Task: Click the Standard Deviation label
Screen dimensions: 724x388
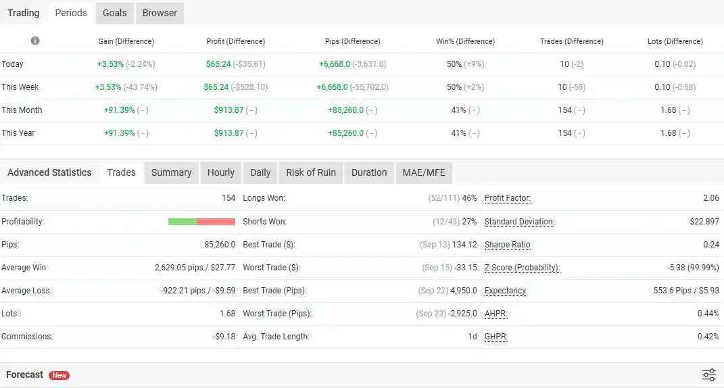Action: [x=519, y=221]
